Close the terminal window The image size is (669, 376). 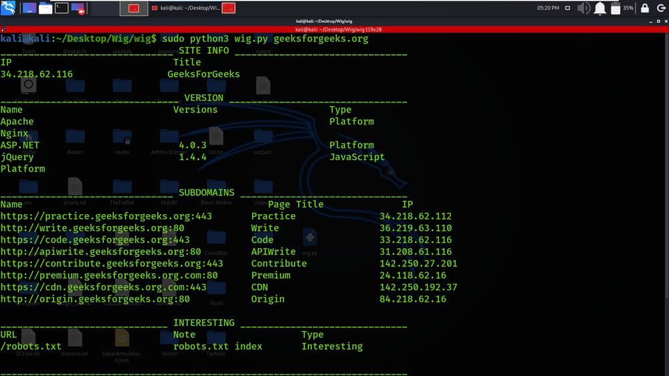click(x=666, y=21)
